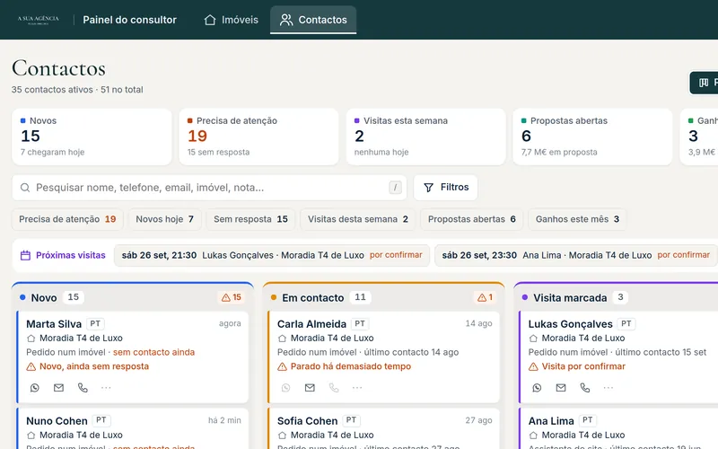Viewport: 718px width, 449px height.
Task: Open the Propostas abertas stat card
Action: coord(592,136)
